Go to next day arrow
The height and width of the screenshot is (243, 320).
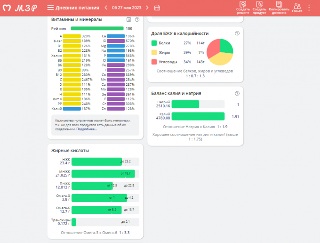point(147,8)
